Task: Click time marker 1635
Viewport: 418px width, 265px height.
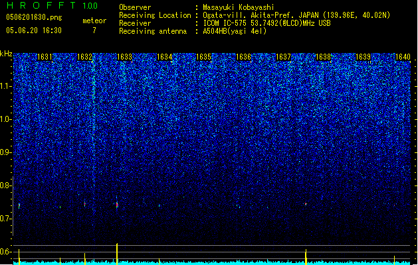Action: tap(203, 57)
